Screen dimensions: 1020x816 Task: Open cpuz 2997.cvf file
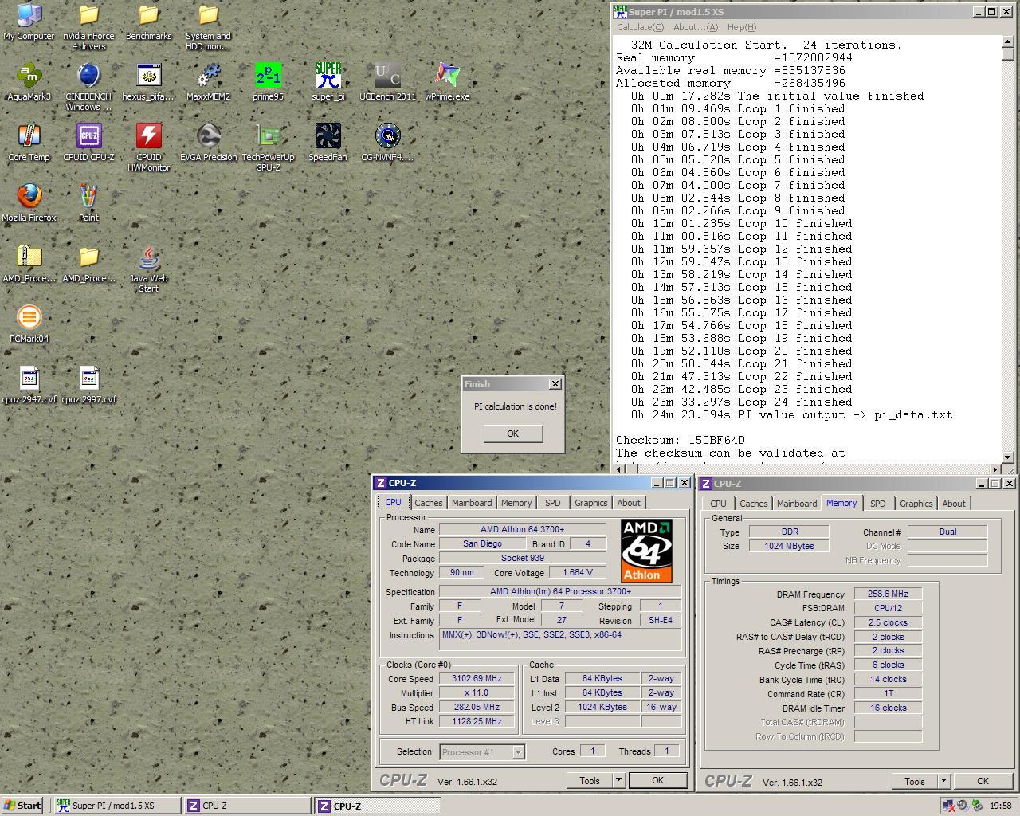(88, 385)
